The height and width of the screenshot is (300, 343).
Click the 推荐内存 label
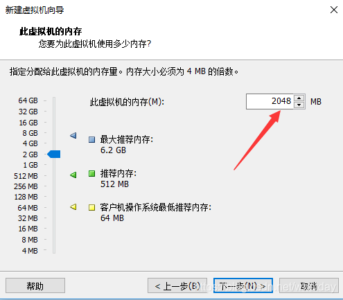coord(118,173)
